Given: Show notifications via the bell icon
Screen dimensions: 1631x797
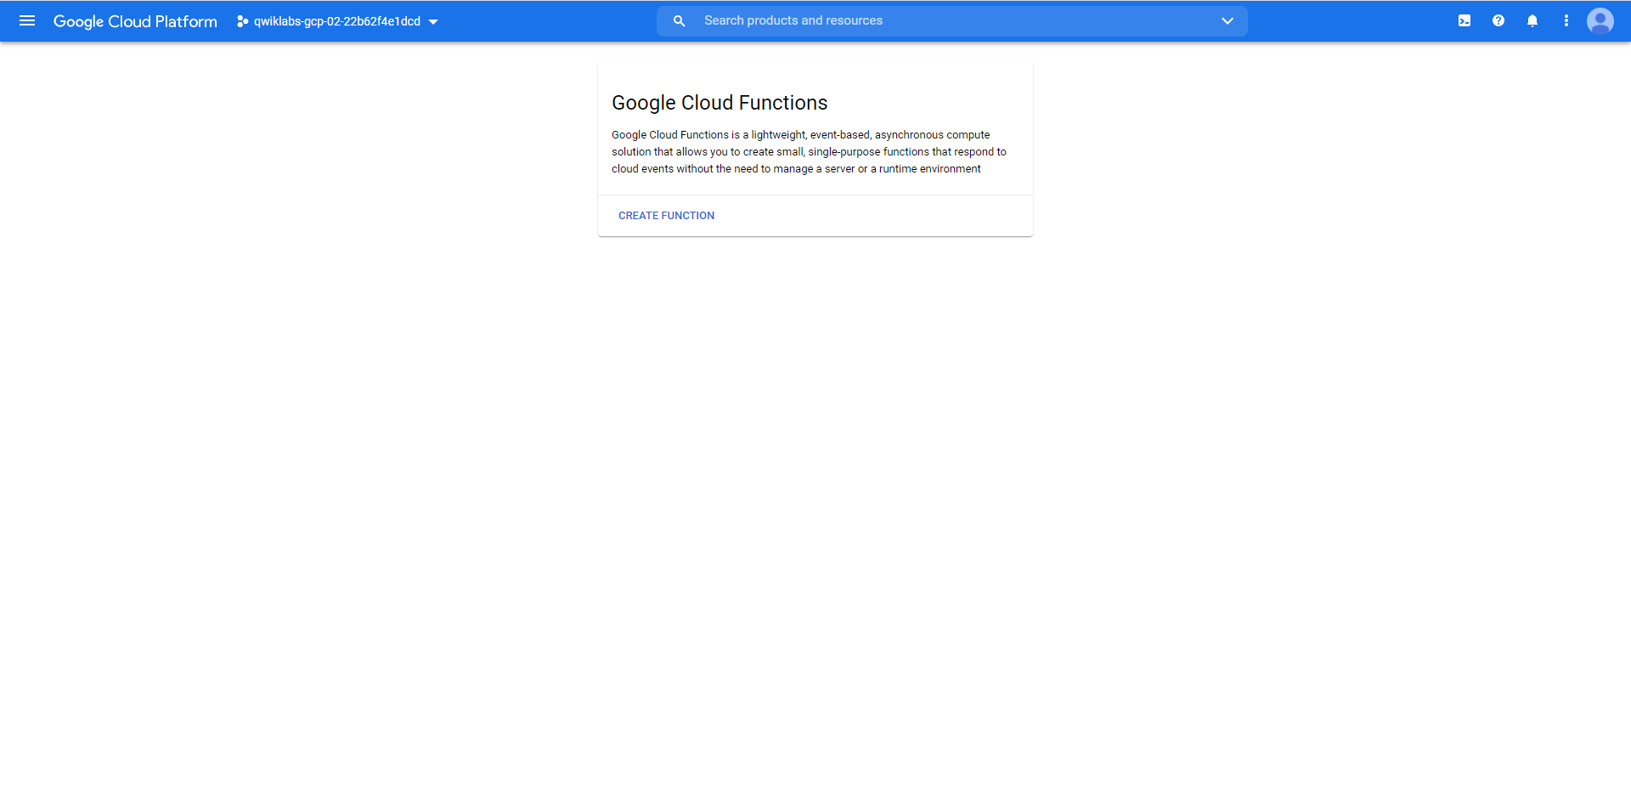Looking at the screenshot, I should pyautogui.click(x=1532, y=21).
